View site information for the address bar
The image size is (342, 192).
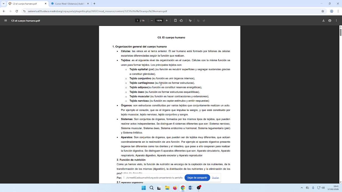pos(24,11)
